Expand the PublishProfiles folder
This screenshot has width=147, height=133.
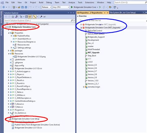11,36
